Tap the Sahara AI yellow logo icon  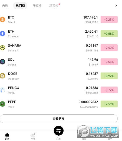2,47
